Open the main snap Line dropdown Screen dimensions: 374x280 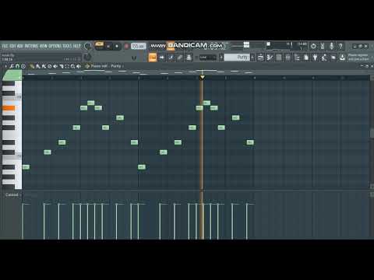207,58
